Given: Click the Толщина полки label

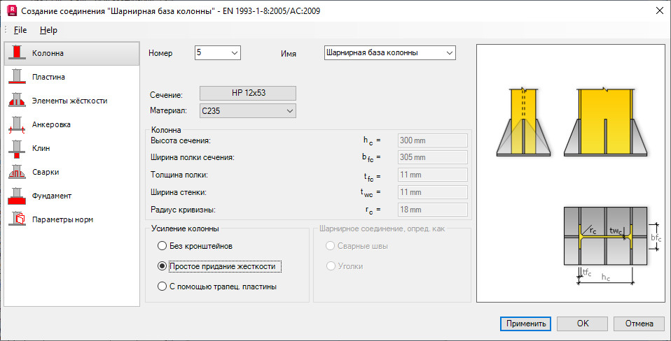Looking at the screenshot, I should click(x=179, y=175).
